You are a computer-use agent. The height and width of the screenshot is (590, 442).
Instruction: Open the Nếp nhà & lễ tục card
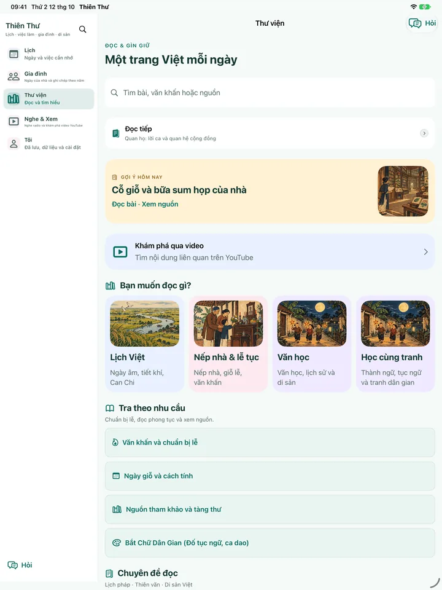click(228, 344)
